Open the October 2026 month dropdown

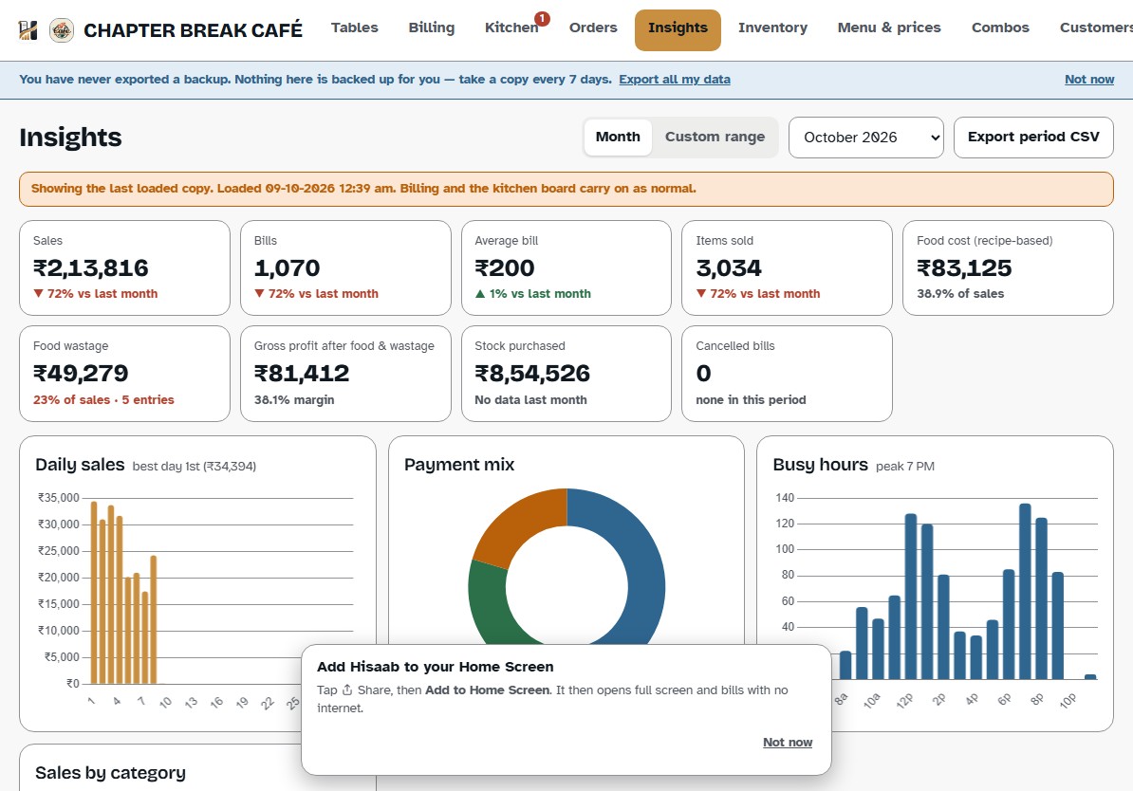[x=866, y=138]
